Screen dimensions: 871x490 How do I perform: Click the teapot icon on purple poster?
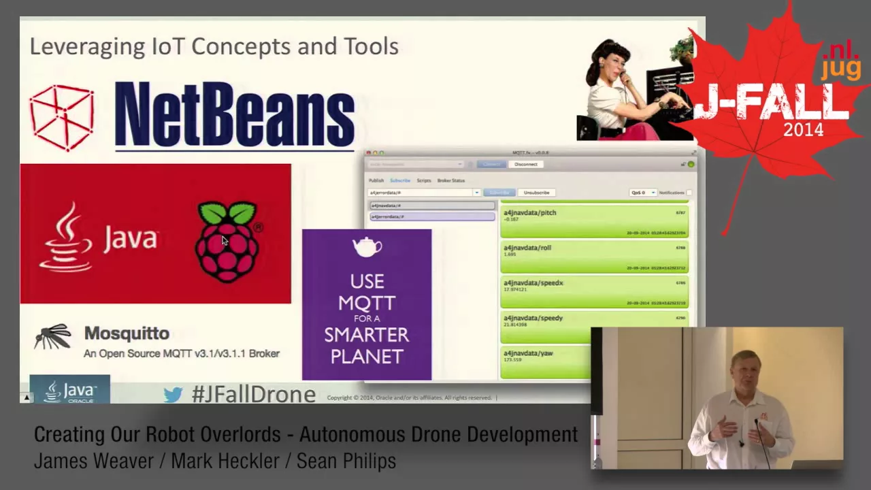tap(367, 246)
